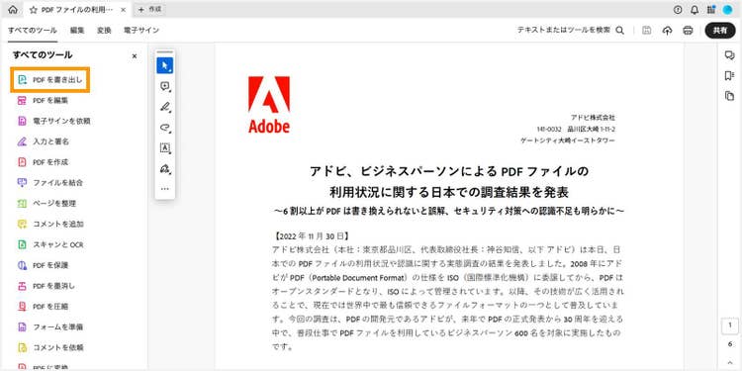Image resolution: width=742 pixels, height=371 pixels.
Task: Click the previous page up chevron
Action: (730, 363)
